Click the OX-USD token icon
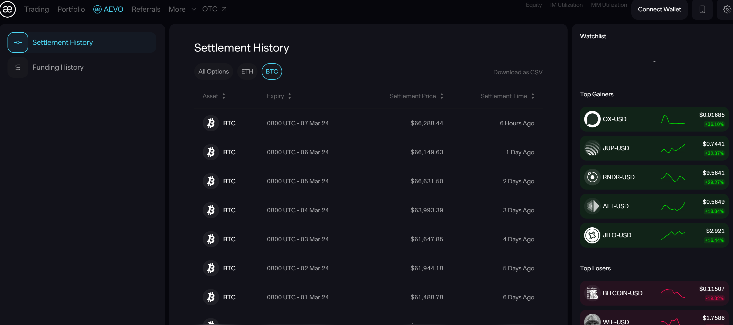Viewport: 733px width, 325px height. click(x=592, y=119)
